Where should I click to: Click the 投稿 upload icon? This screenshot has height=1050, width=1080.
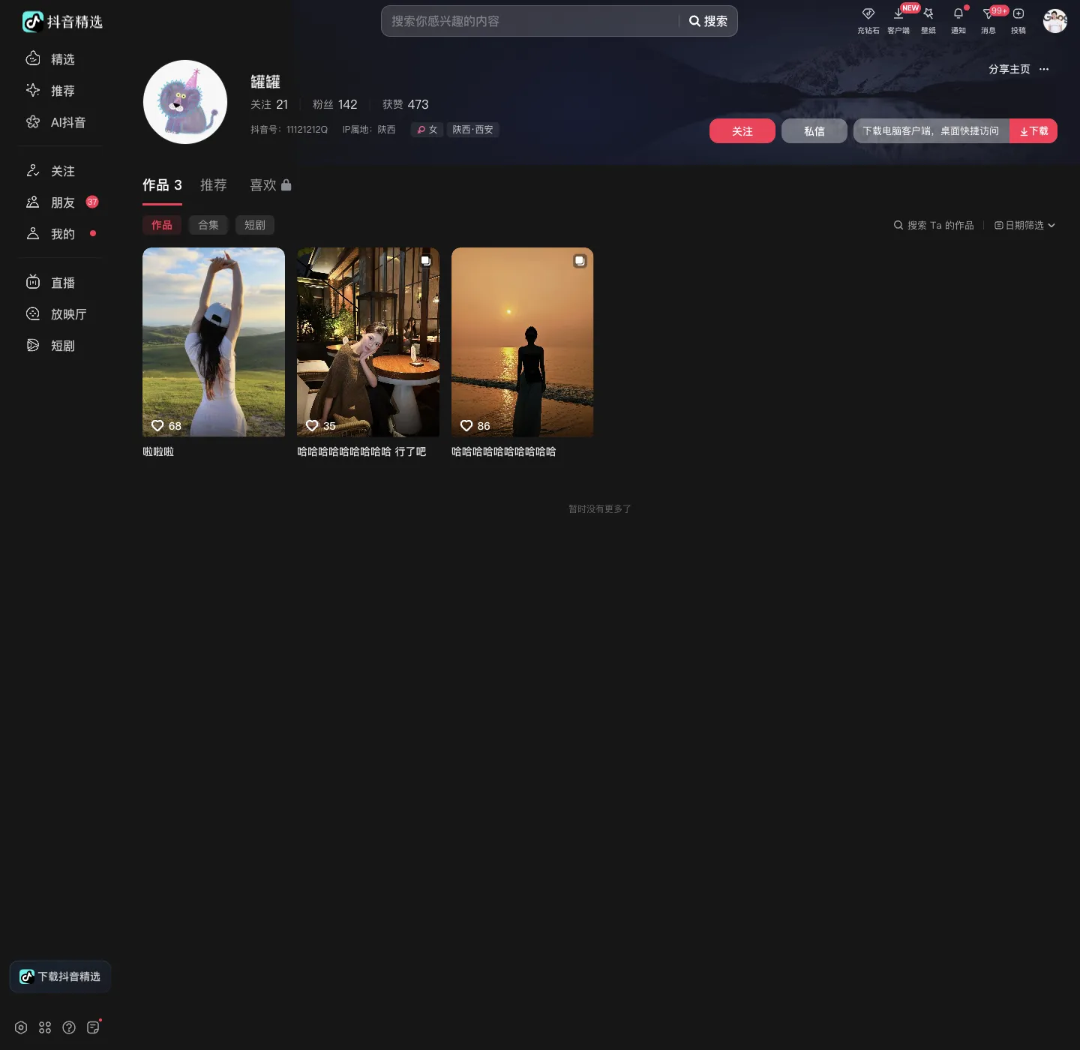[x=1018, y=13]
